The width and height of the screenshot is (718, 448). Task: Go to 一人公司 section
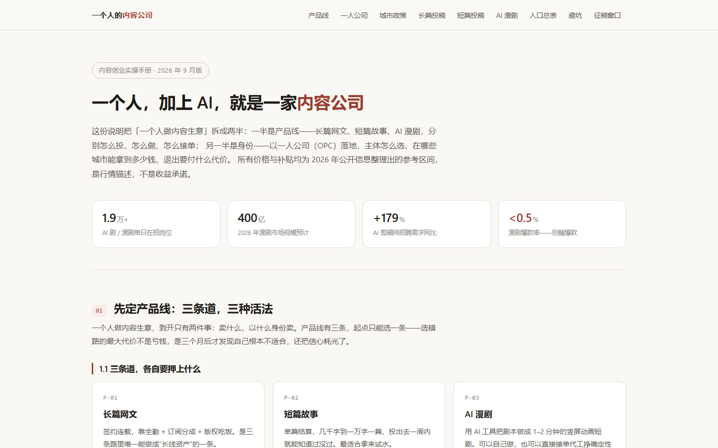(x=354, y=15)
